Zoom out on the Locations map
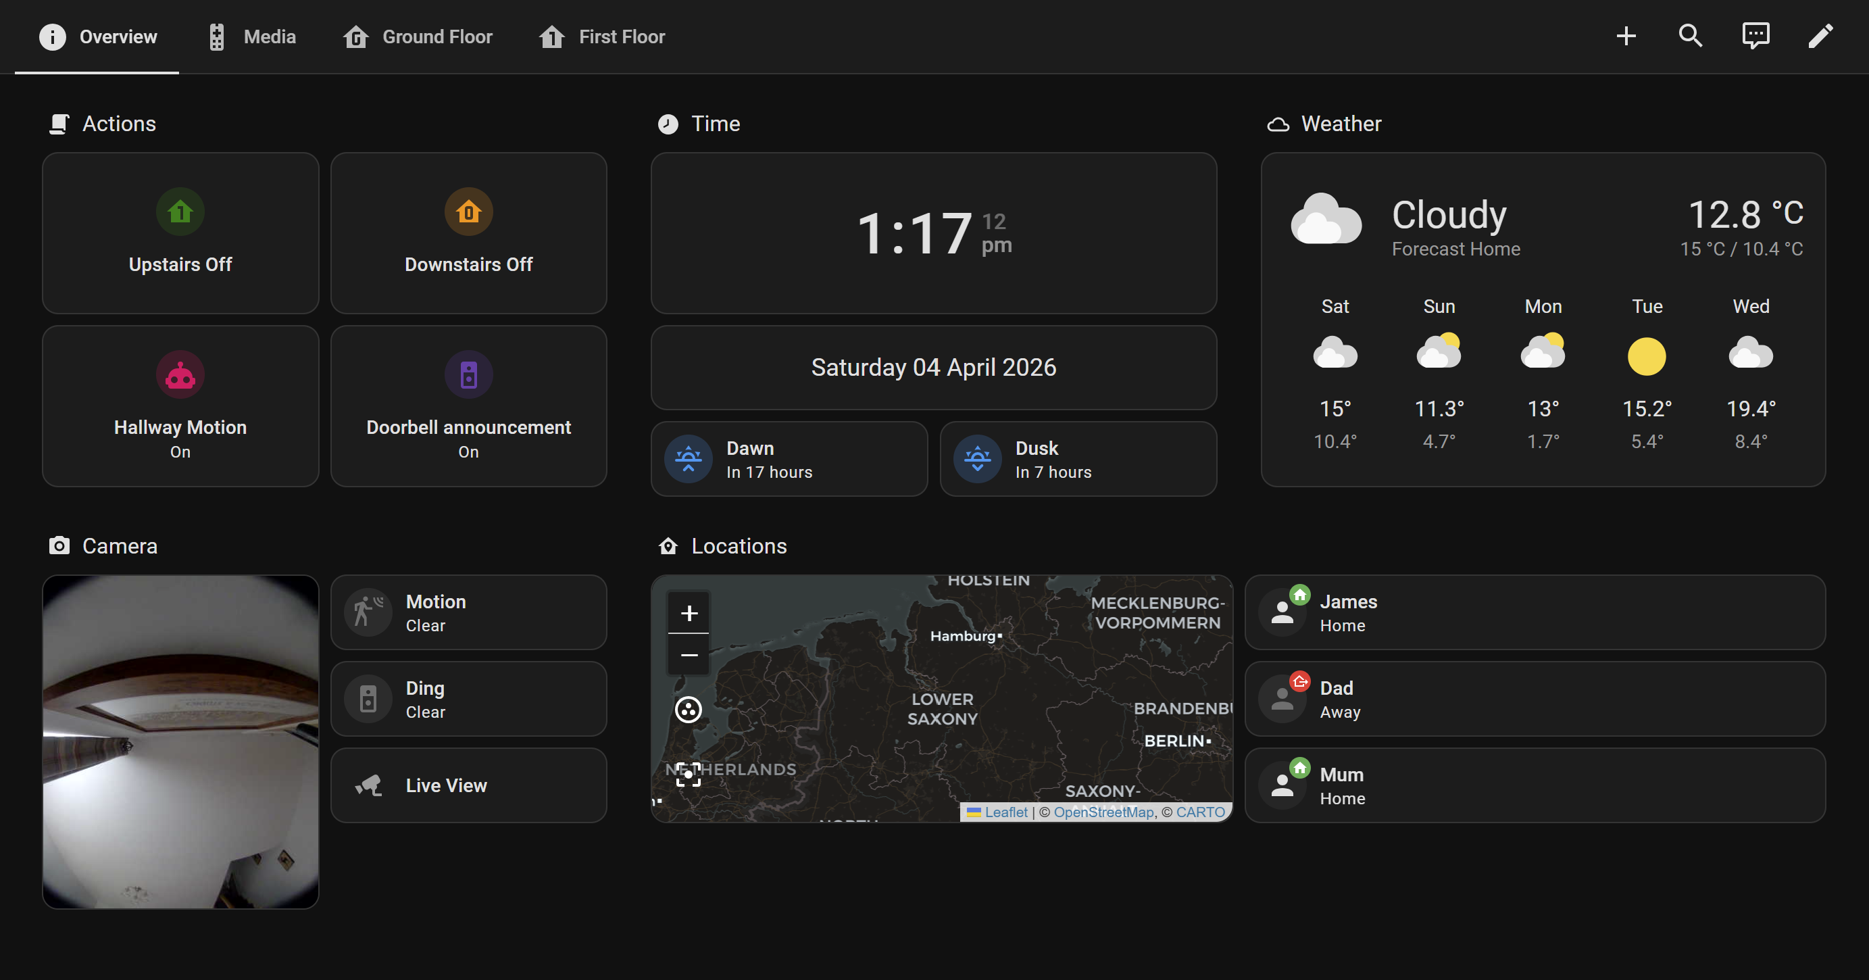Screen dimensions: 1869x980 pyautogui.click(x=688, y=654)
